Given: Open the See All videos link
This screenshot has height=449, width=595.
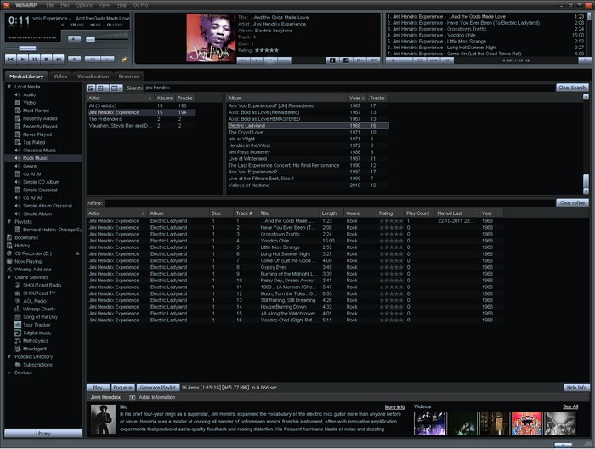Looking at the screenshot, I should 570,406.
